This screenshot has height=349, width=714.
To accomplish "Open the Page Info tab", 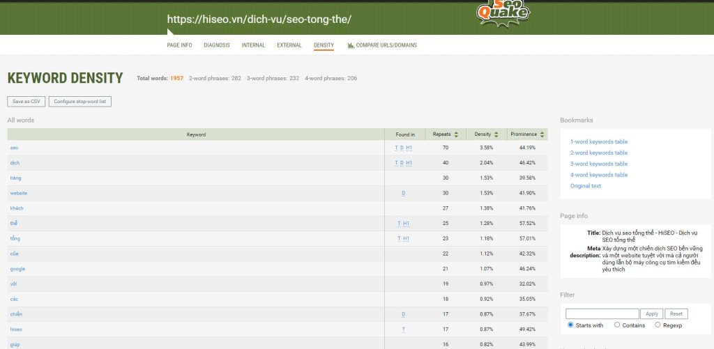I will (x=179, y=45).
